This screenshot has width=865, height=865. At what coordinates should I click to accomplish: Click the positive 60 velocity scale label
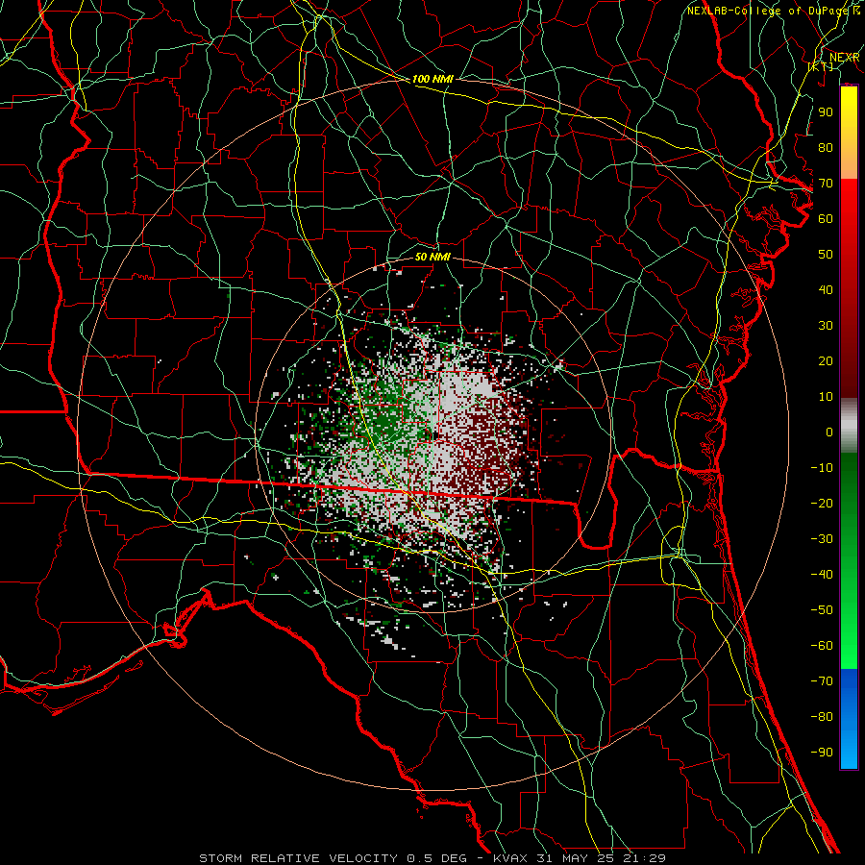click(826, 219)
